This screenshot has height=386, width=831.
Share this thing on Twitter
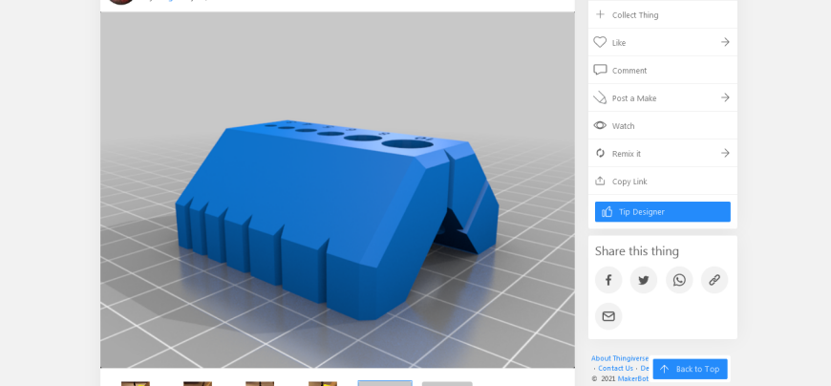point(644,280)
